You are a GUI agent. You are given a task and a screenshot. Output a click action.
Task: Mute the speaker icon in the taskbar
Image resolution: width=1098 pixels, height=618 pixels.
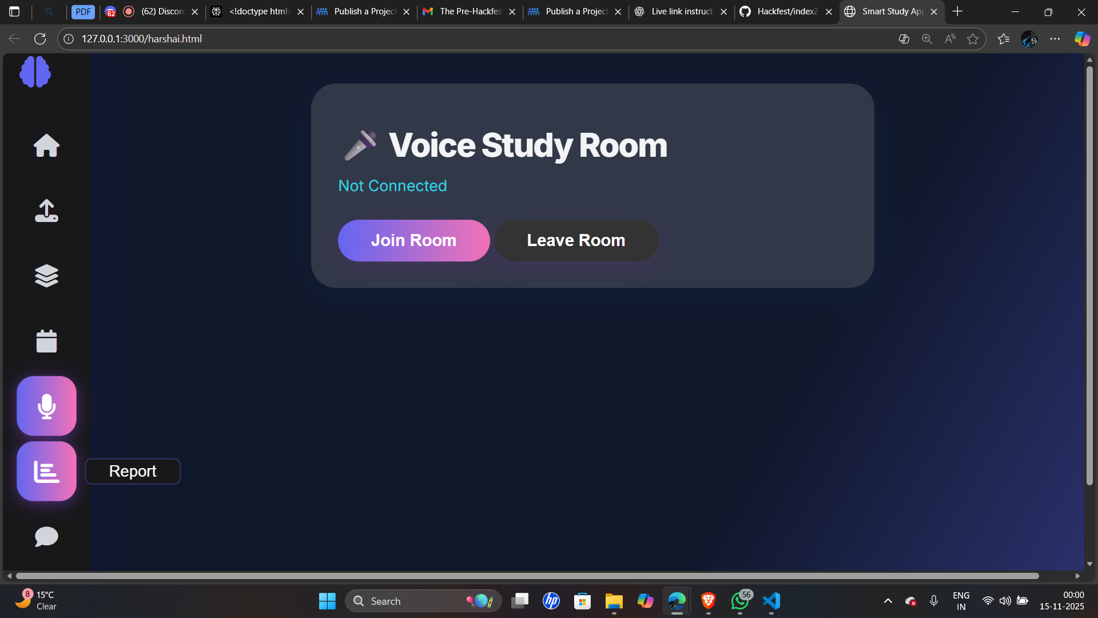(x=1006, y=601)
